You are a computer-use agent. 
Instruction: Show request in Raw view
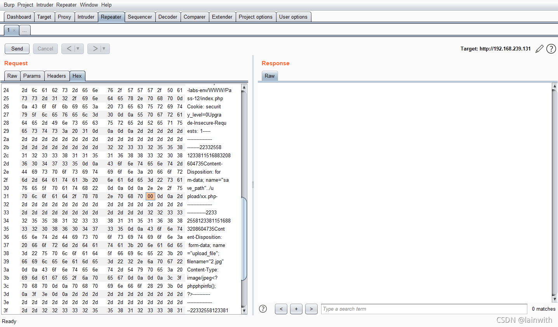(12, 76)
